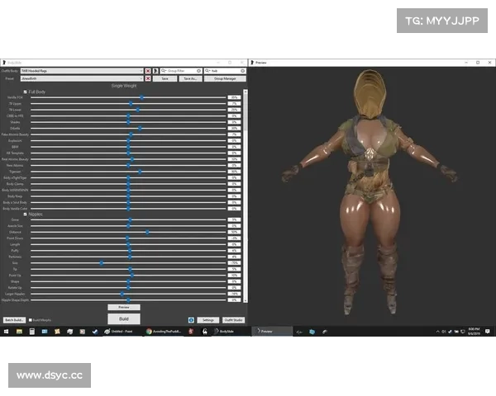Click the large Build button

[x=123, y=318]
